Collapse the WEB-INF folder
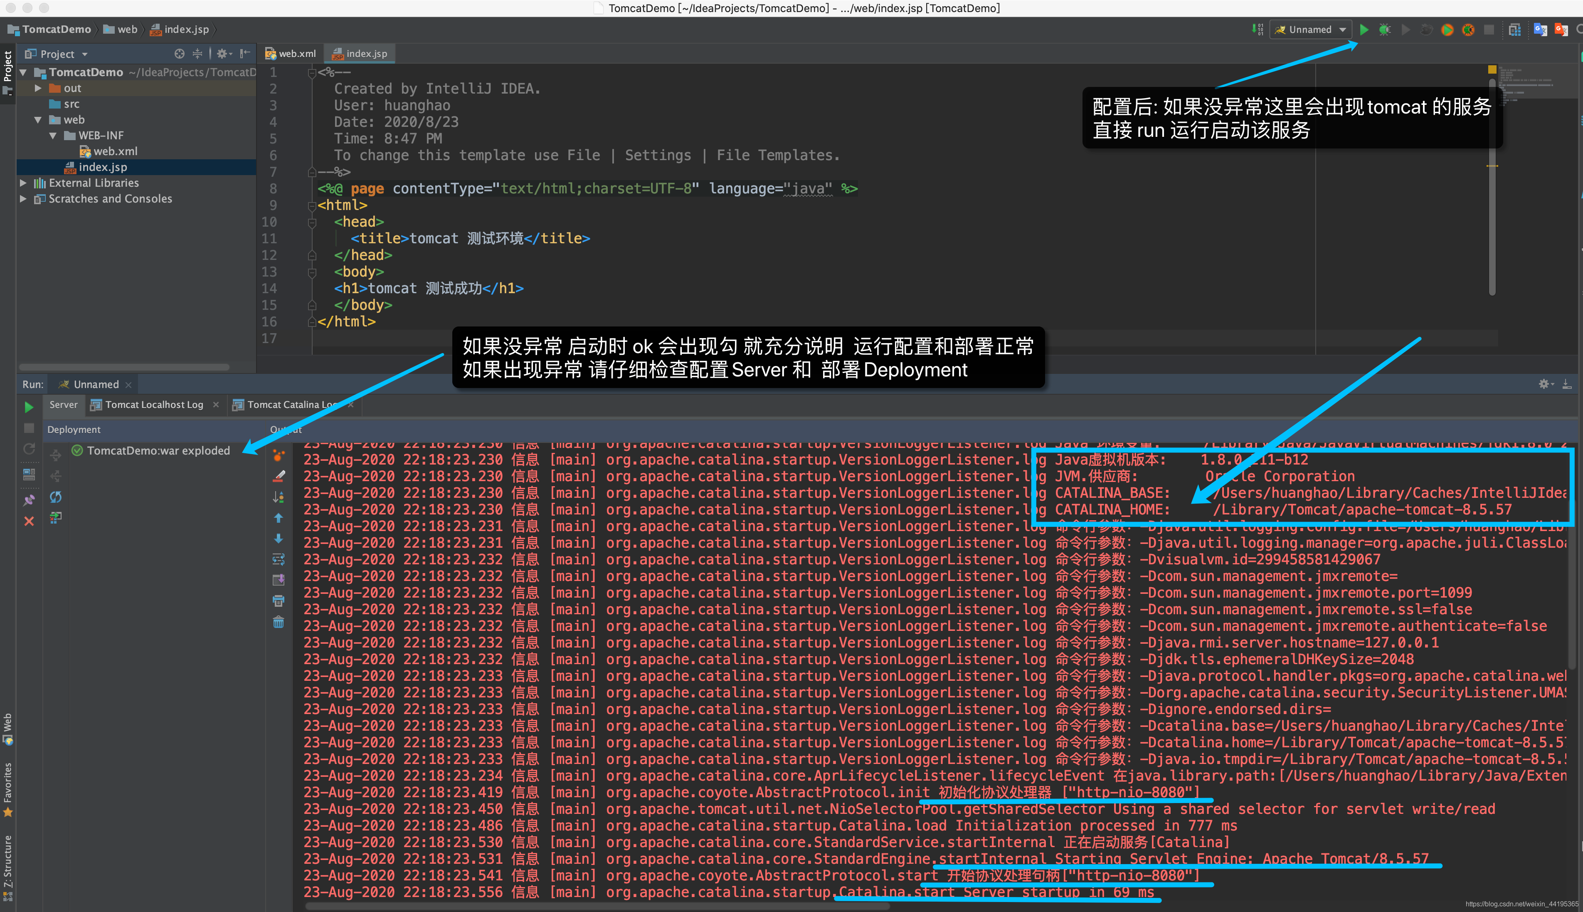 pos(53,135)
